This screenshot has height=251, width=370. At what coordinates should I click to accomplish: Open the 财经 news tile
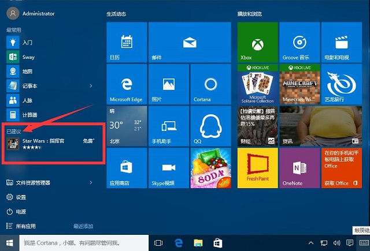[258, 126]
